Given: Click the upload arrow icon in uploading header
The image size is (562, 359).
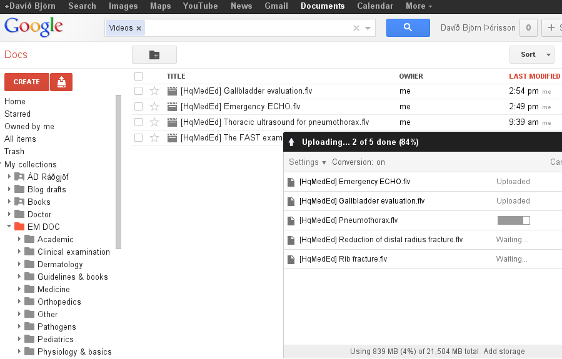Looking at the screenshot, I should (291, 142).
